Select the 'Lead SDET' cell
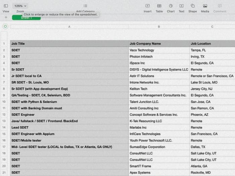The width and height of the screenshot is (235, 176). tap(69, 128)
